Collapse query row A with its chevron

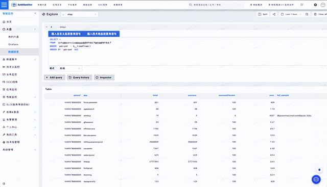pyautogui.click(x=46, y=27)
